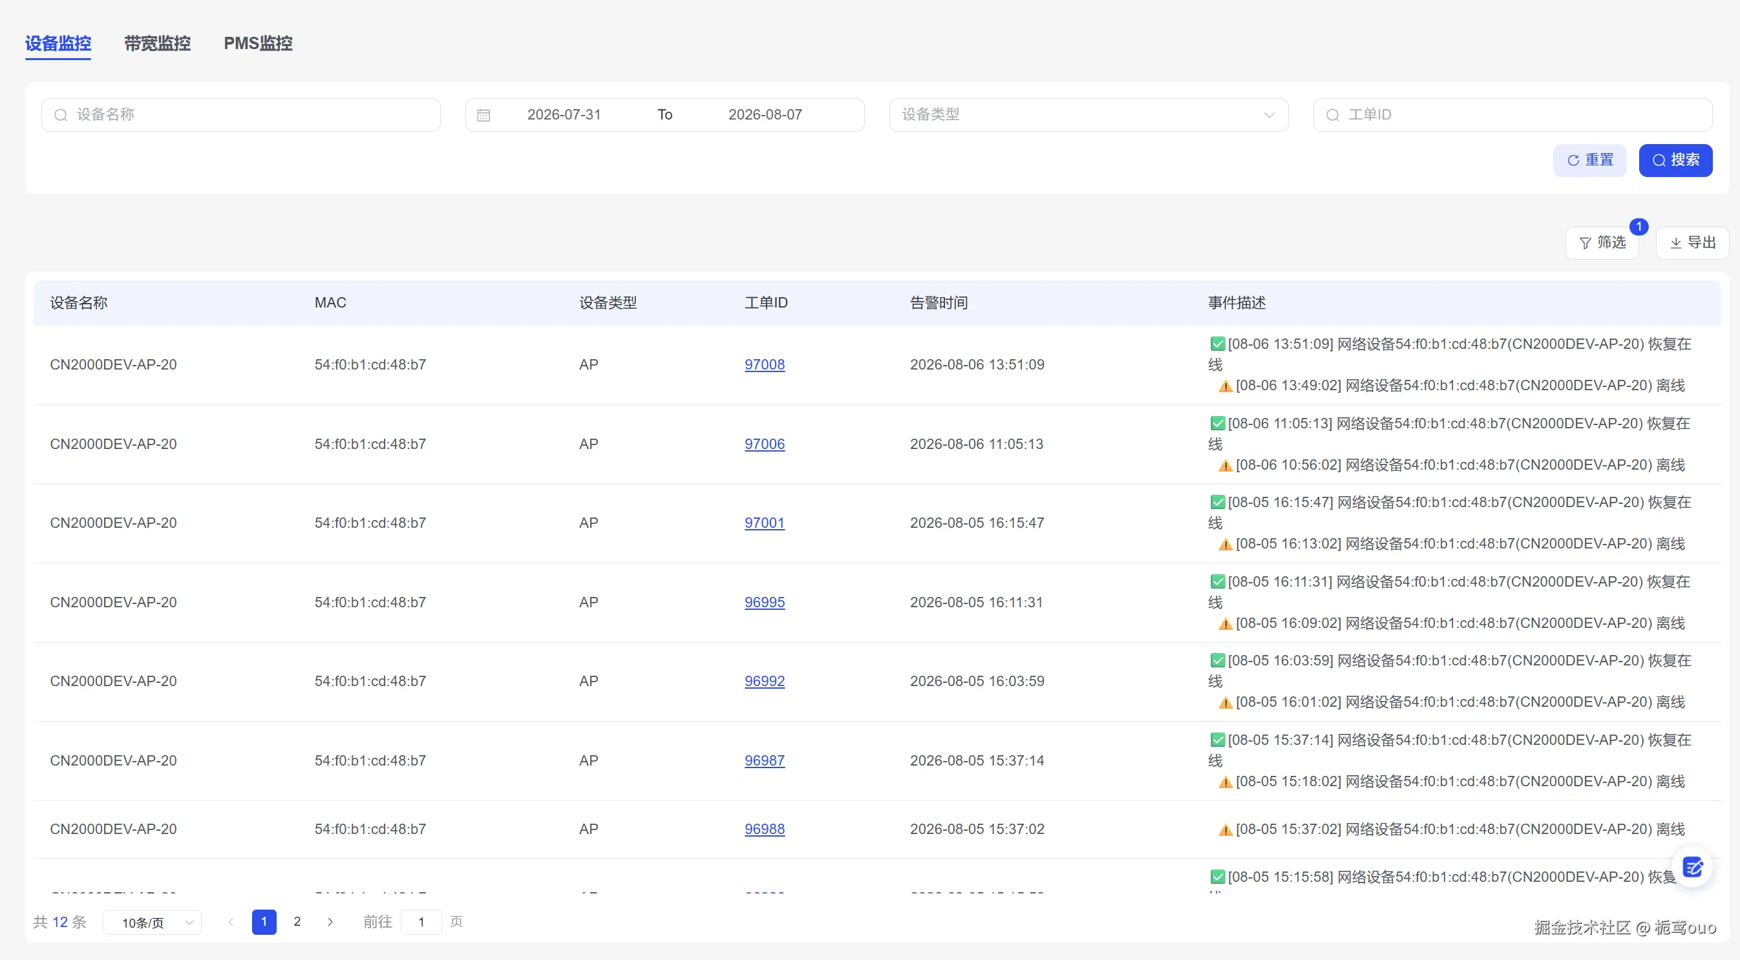This screenshot has height=960, width=1740.
Task: Click the 设备名称 column header
Action: click(79, 303)
